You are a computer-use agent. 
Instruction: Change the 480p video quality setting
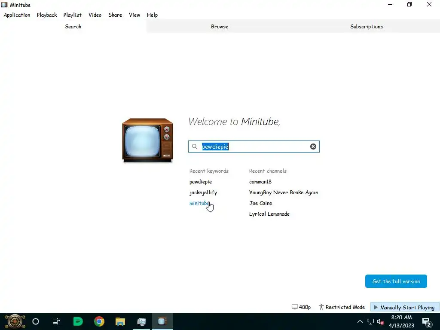click(301, 307)
